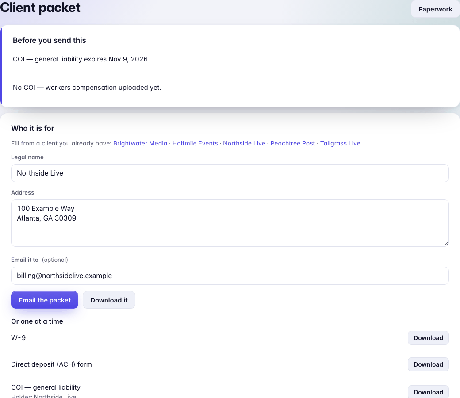Grab the Address box resize handle

click(446, 244)
